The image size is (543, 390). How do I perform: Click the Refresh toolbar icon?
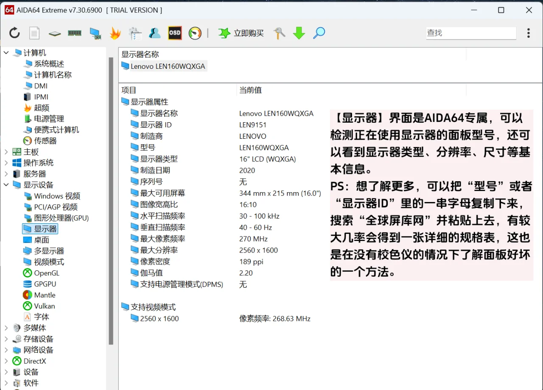pyautogui.click(x=14, y=33)
